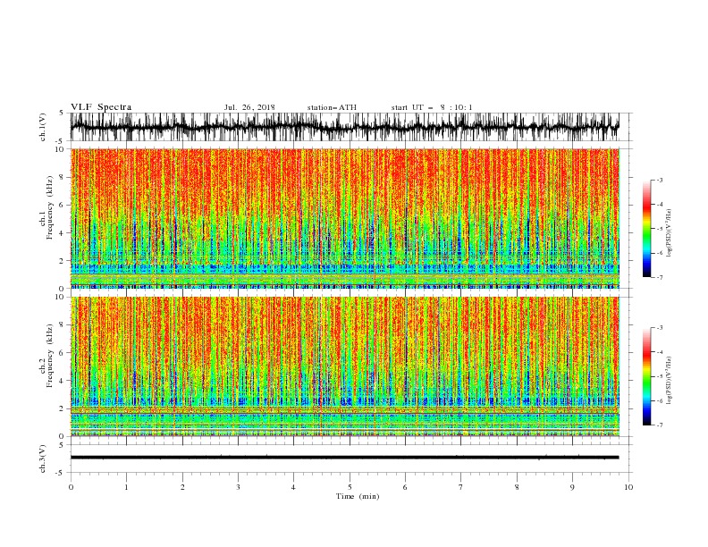Click the 'VLF Spectra' title text
Image resolution: width=708 pixels, height=547 pixels.
[101, 107]
